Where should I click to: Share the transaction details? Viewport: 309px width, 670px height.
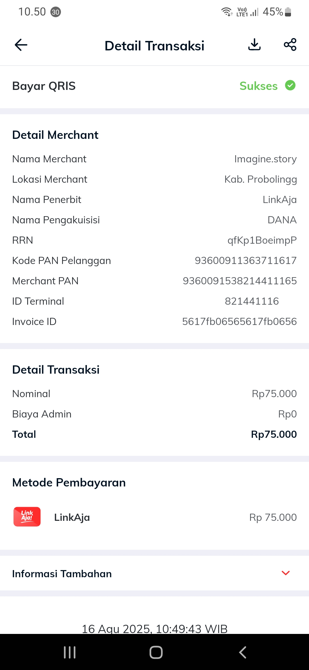[290, 45]
